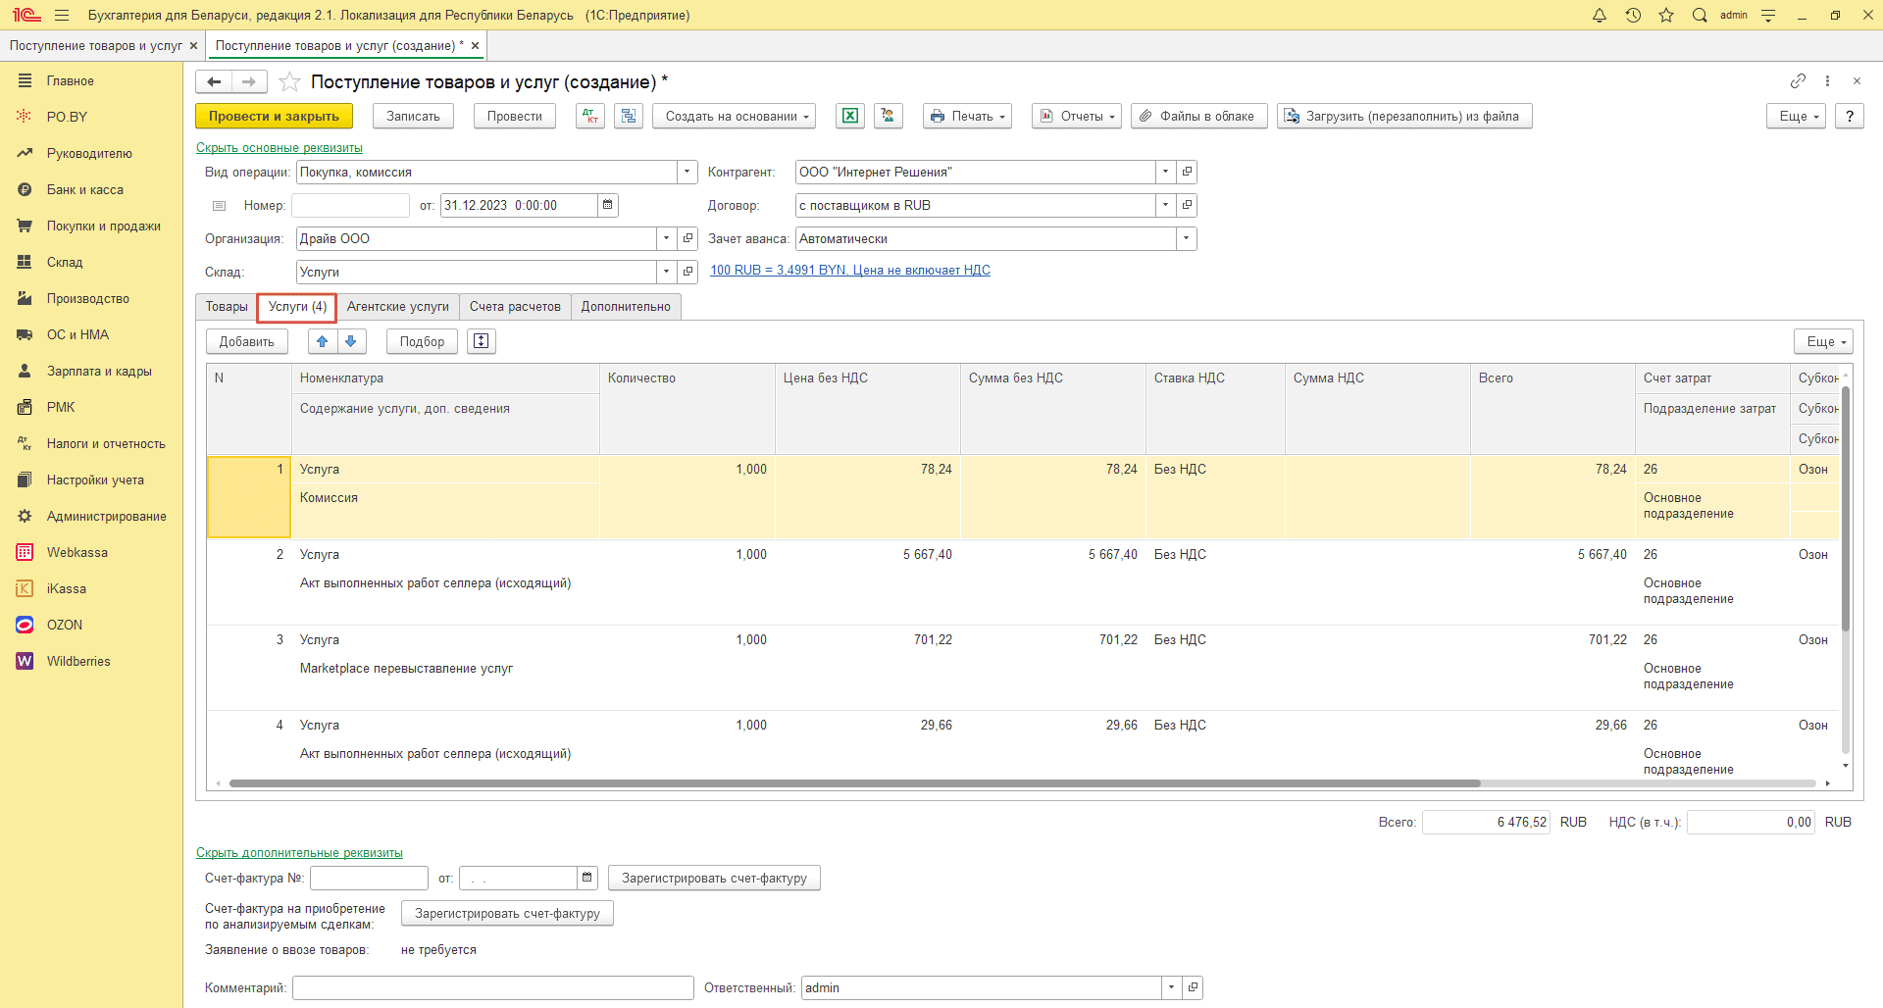
Task: Click the table horizontal scrollbar
Action: [x=854, y=783]
